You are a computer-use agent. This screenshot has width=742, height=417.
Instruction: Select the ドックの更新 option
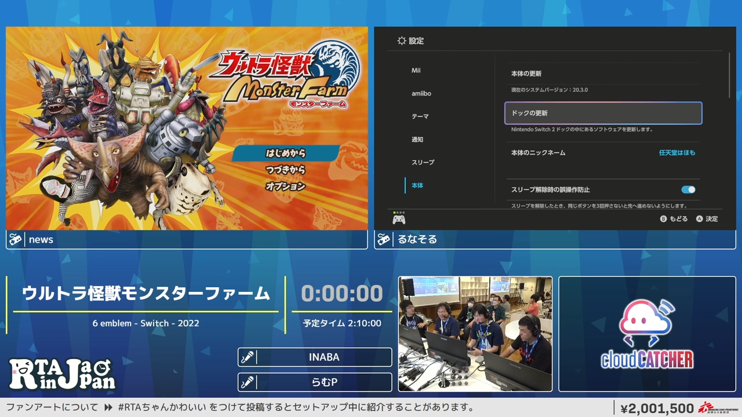pos(603,113)
